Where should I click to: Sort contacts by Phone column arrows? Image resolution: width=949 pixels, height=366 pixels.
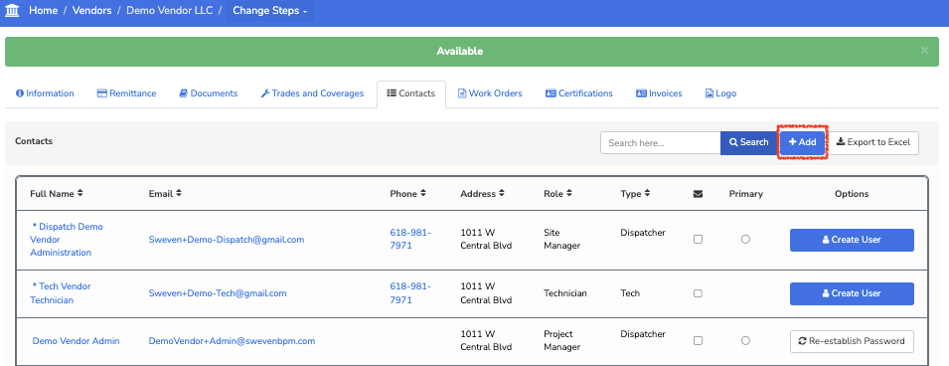(422, 193)
